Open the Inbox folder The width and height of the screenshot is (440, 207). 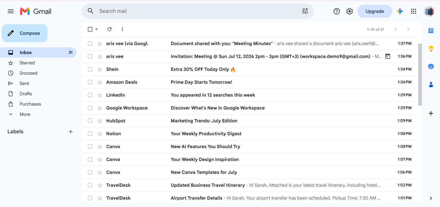(38, 52)
